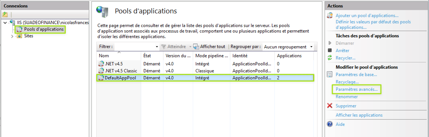The height and width of the screenshot is (137, 429).
Task: Click DefaultAppPool's Applications count 2
Action: (279, 78)
